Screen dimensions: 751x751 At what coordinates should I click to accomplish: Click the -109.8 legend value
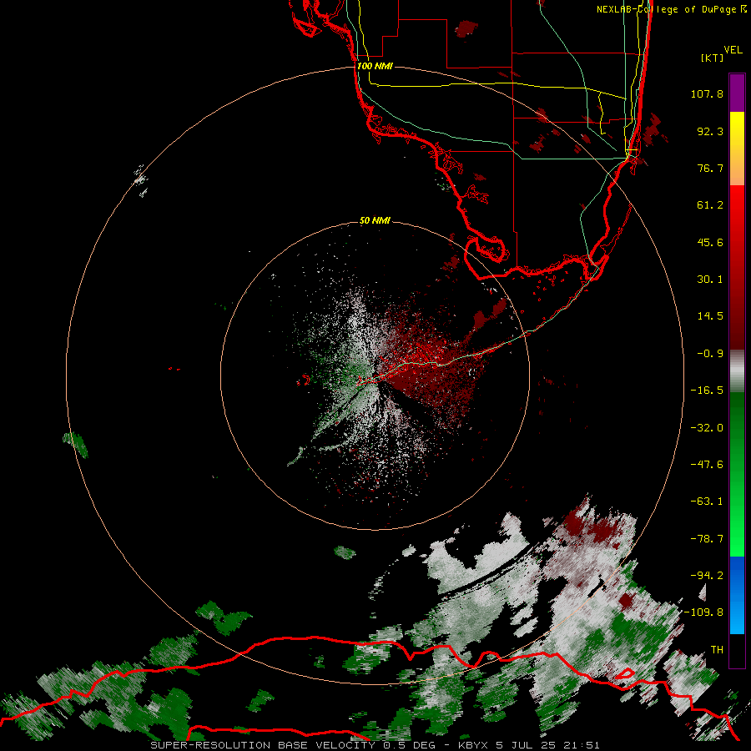[703, 612]
